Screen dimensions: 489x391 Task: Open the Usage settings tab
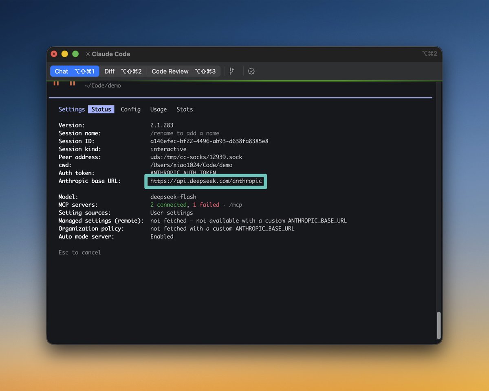[x=159, y=109]
